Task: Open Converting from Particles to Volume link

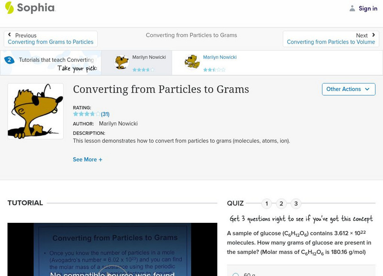Action: [x=331, y=42]
